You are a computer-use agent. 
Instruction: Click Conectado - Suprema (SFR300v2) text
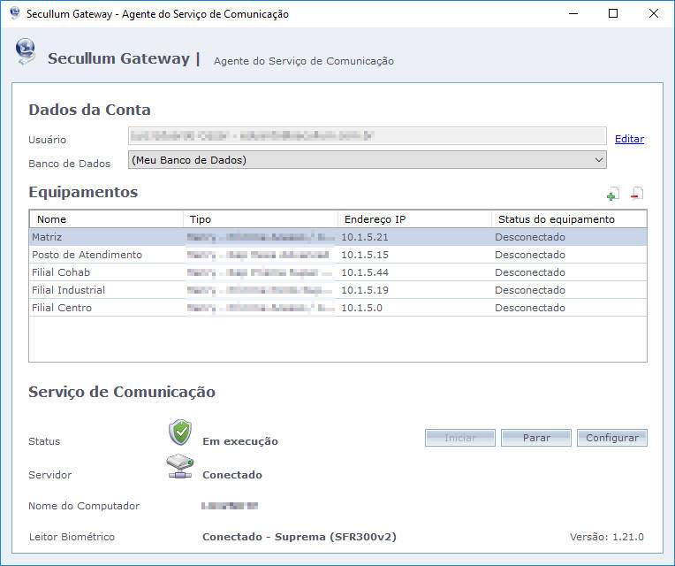tap(300, 537)
